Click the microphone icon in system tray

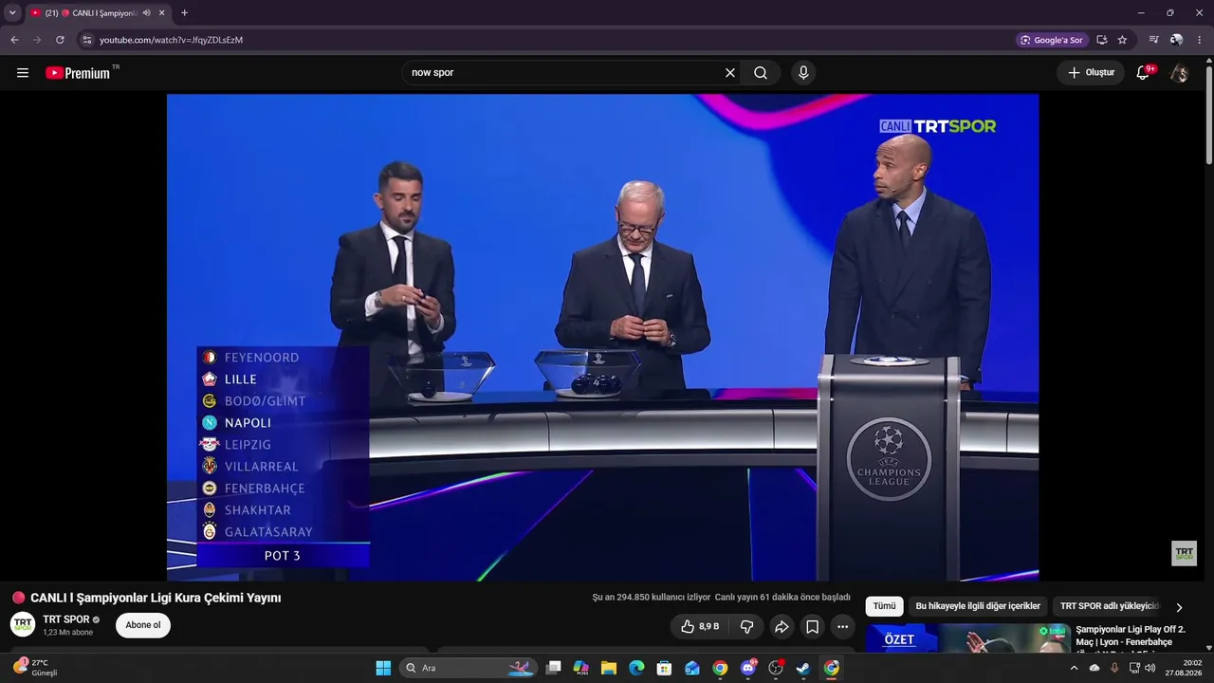click(x=1114, y=668)
